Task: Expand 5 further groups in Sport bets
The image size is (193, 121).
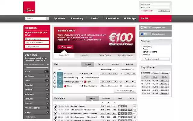Action: coord(30,117)
